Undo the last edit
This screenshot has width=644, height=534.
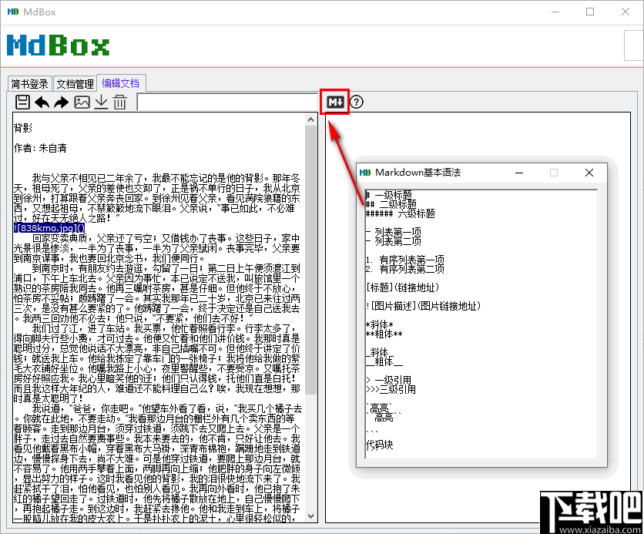(42, 101)
